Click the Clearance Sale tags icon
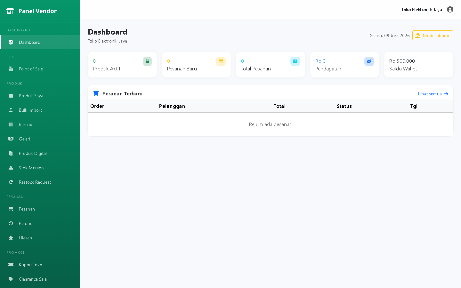Image resolution: width=461 pixels, height=288 pixels. click(11, 279)
